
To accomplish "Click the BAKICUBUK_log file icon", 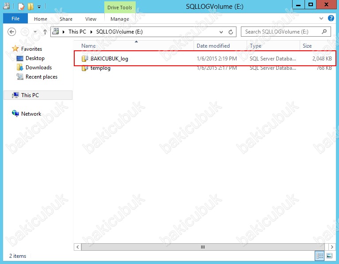I will 85,59.
